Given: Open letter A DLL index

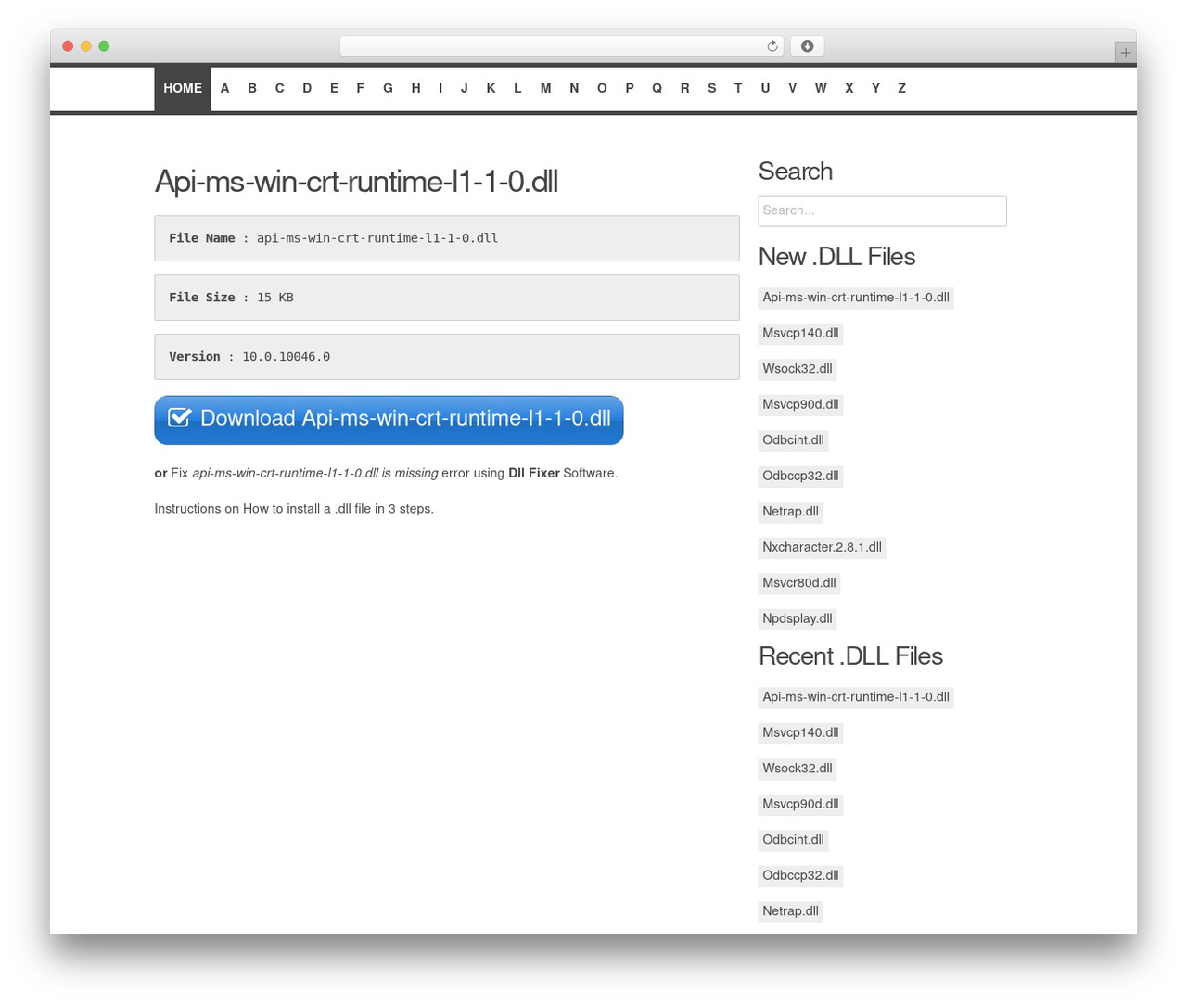Looking at the screenshot, I should coord(225,88).
